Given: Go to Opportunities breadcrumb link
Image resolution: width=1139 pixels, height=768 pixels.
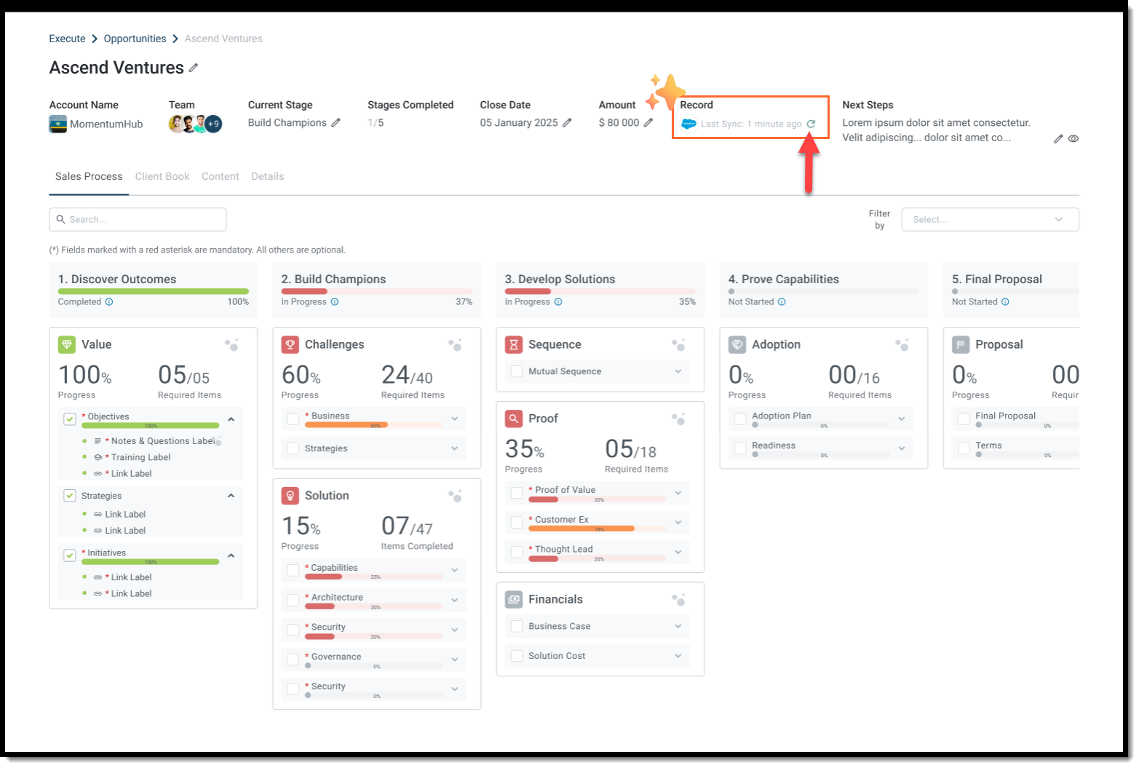Looking at the screenshot, I should (x=135, y=39).
